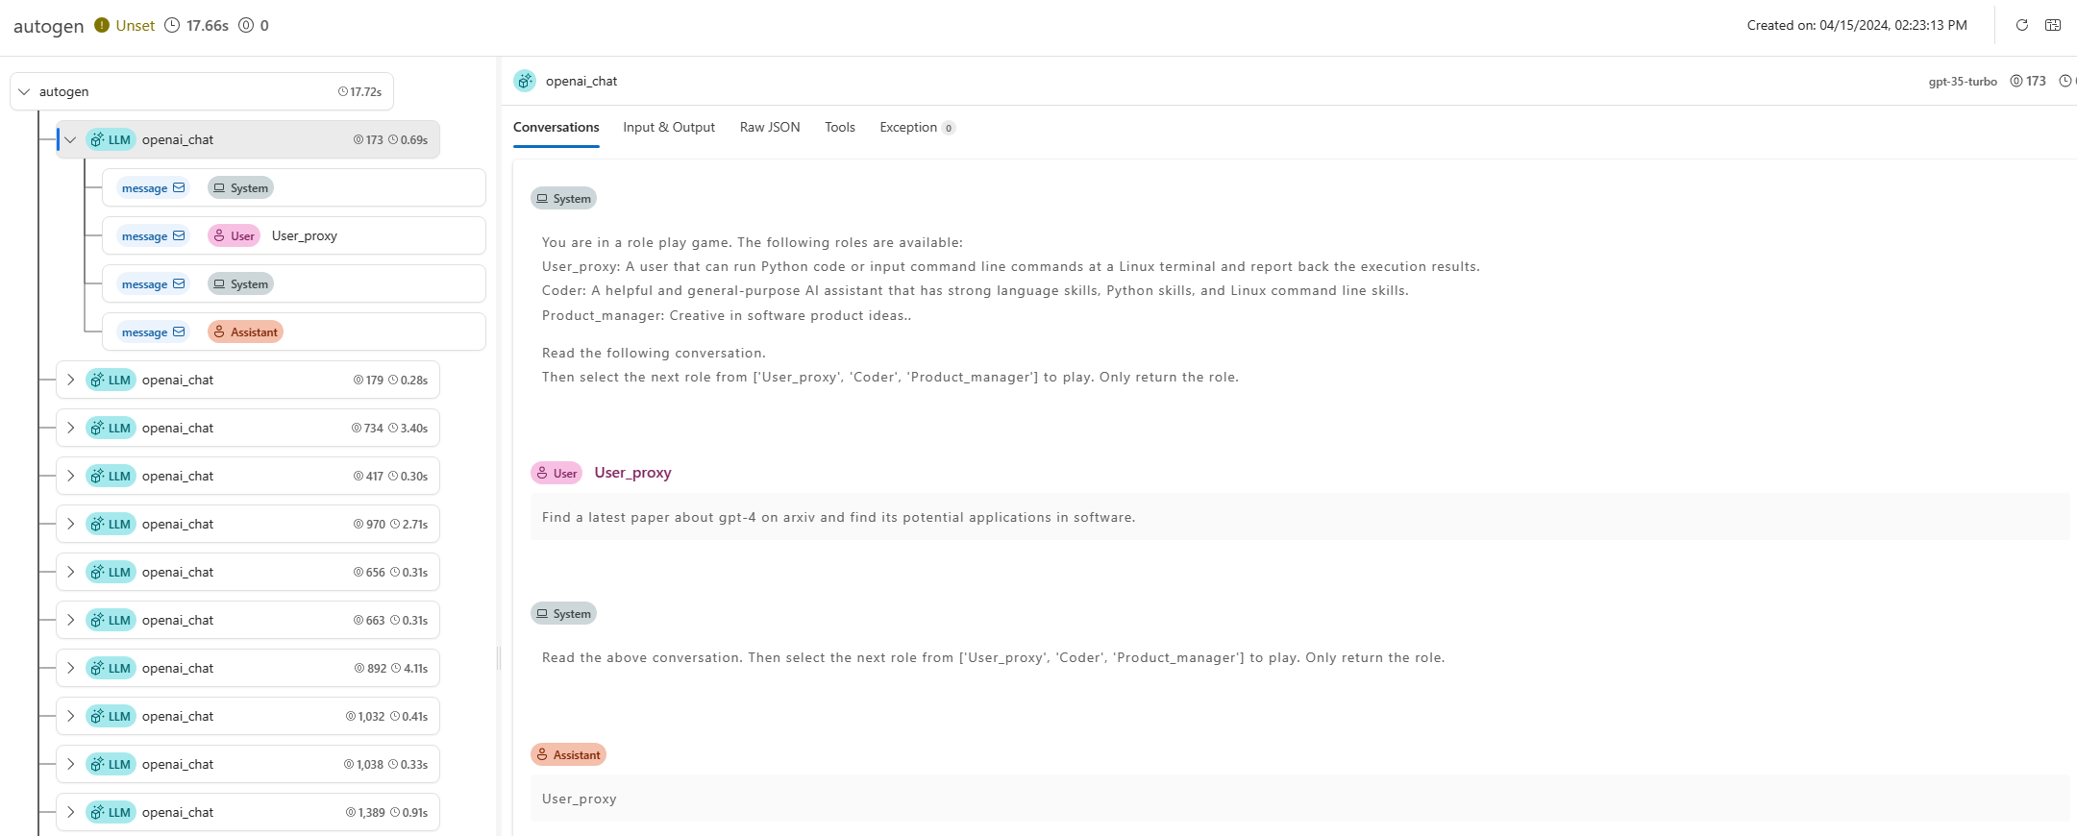Image resolution: width=2077 pixels, height=836 pixels.
Task: Switch to the Input & Output tab
Action: click(x=668, y=127)
